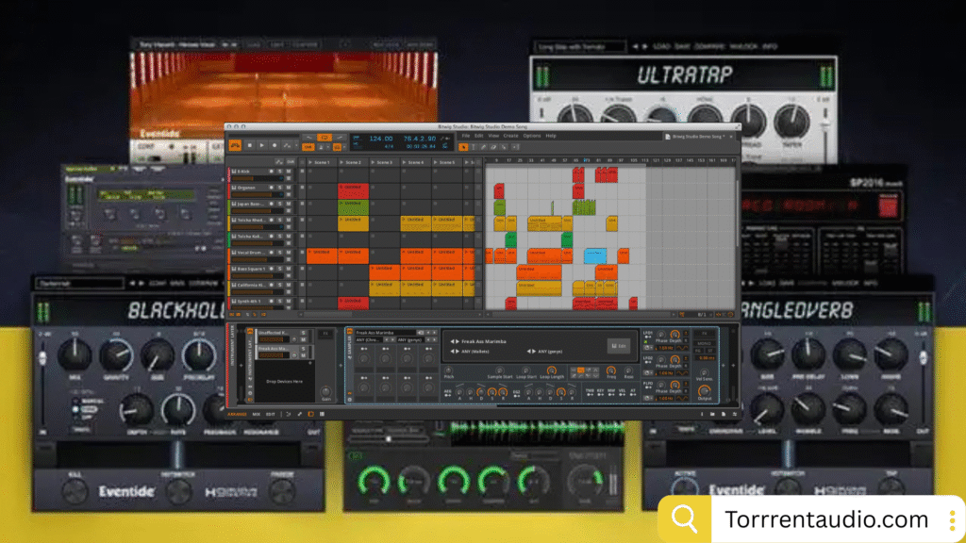Click the Edit button for Freak Ass Marimba

618,345
